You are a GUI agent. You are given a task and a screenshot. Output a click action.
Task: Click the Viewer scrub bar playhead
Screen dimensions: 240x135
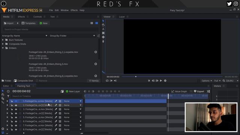(136, 76)
